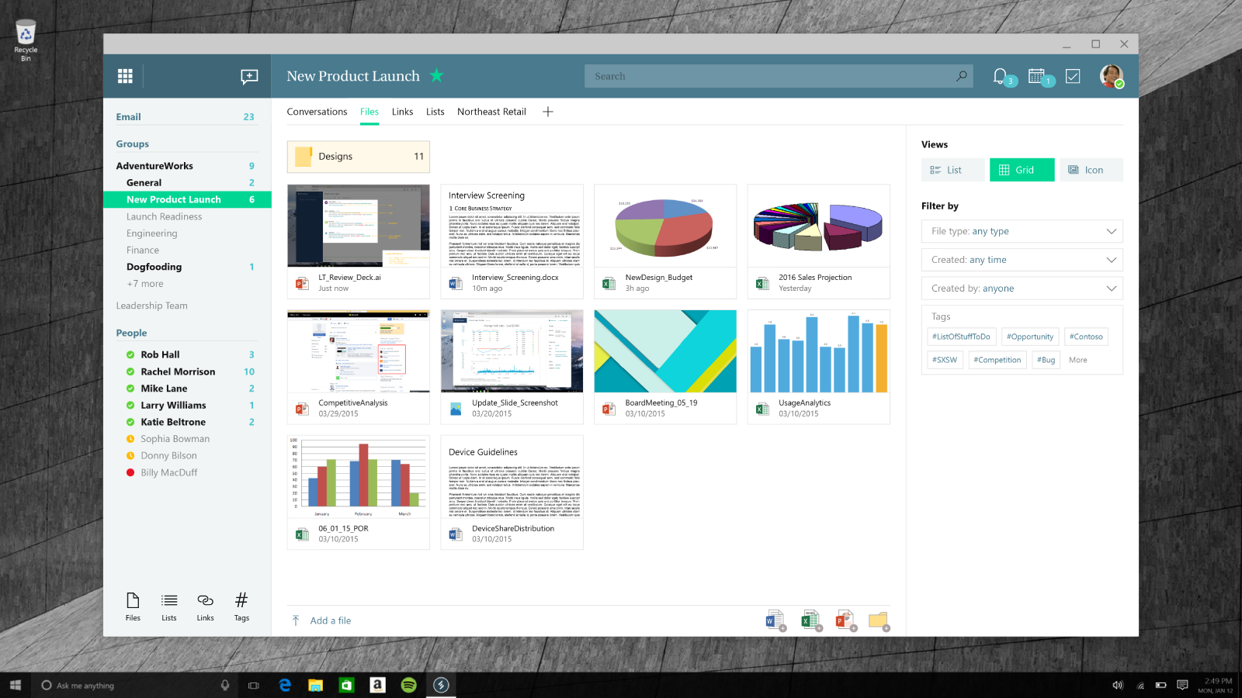Screen dimensions: 1242x698
Task: Open Tags from bottom sidebar
Action: (x=241, y=606)
